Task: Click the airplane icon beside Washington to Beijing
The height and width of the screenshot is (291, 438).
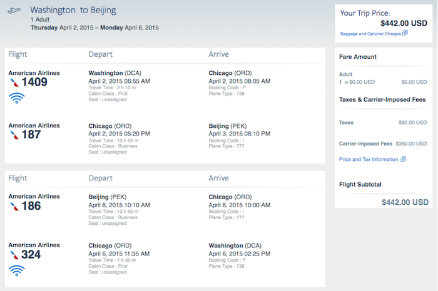Action: coord(14,11)
